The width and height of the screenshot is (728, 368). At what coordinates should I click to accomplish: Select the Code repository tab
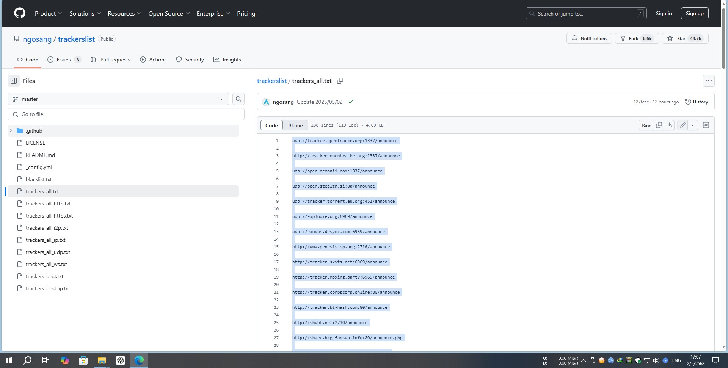(27, 60)
